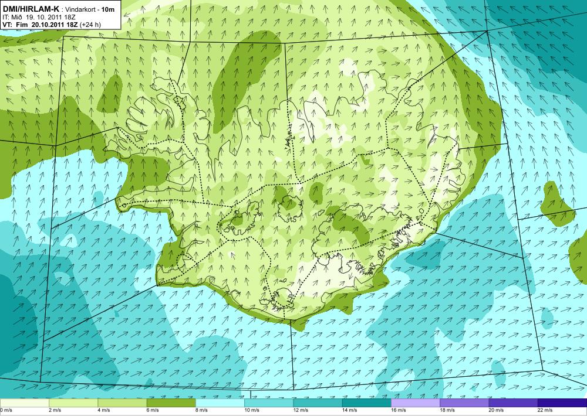Select the light green 2–4 m/s legend swatch

tap(73, 403)
